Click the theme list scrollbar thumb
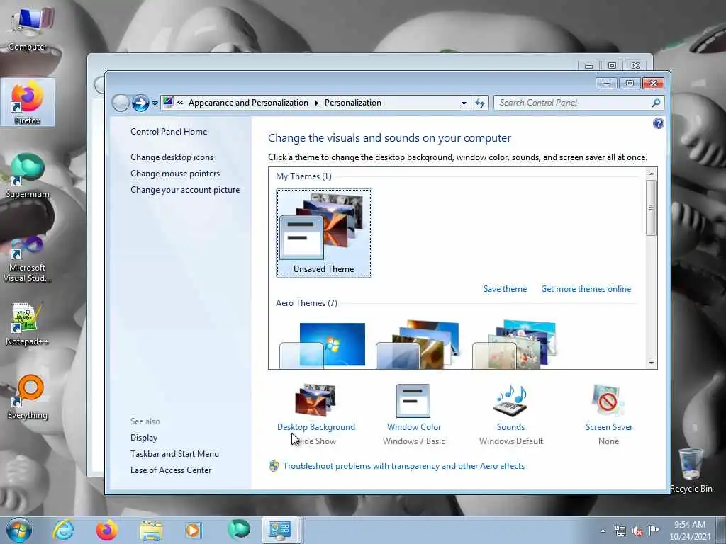 click(651, 208)
